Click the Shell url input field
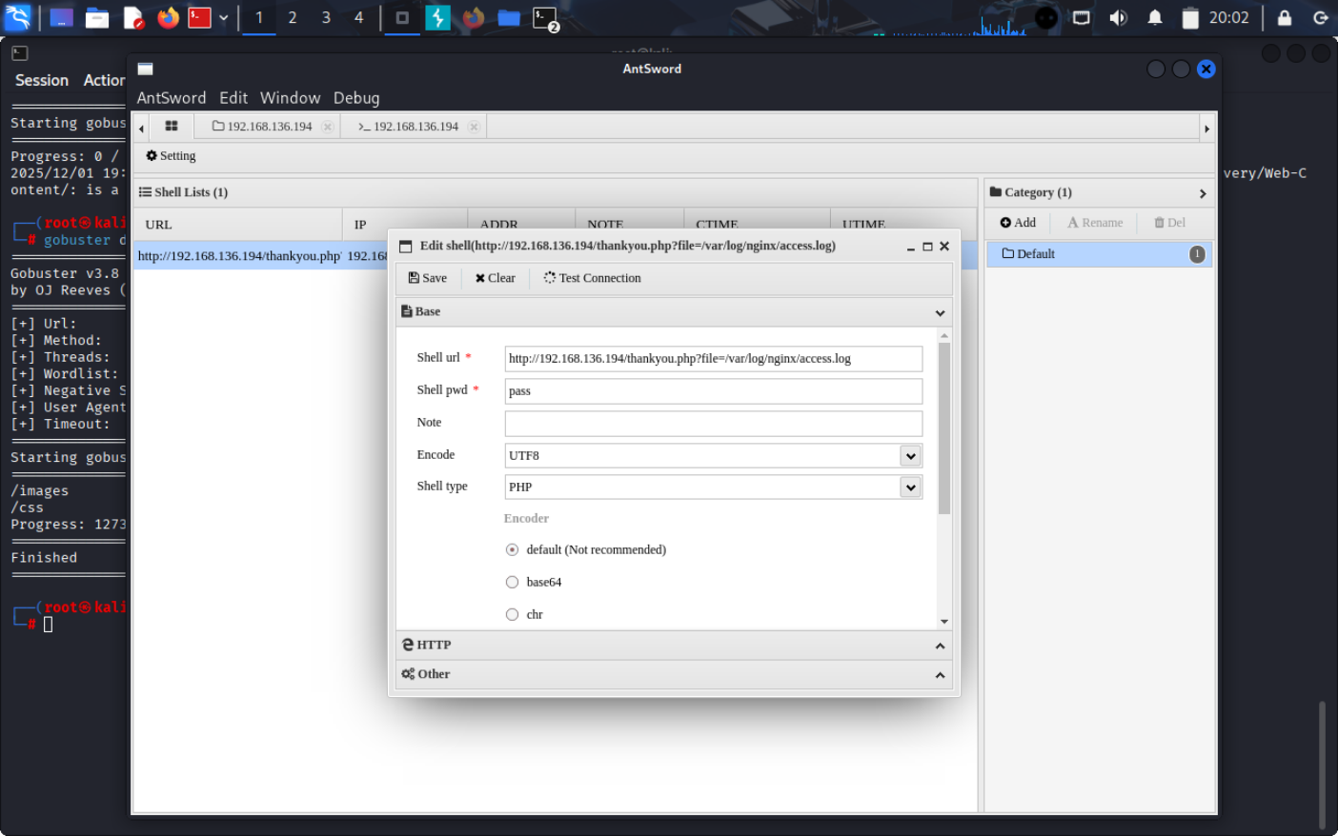The width and height of the screenshot is (1338, 836). pos(713,359)
